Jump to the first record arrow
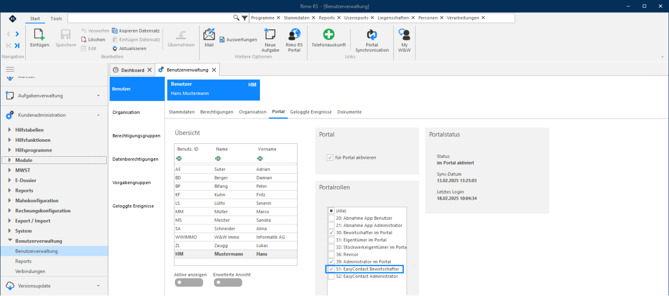 pyautogui.click(x=9, y=45)
